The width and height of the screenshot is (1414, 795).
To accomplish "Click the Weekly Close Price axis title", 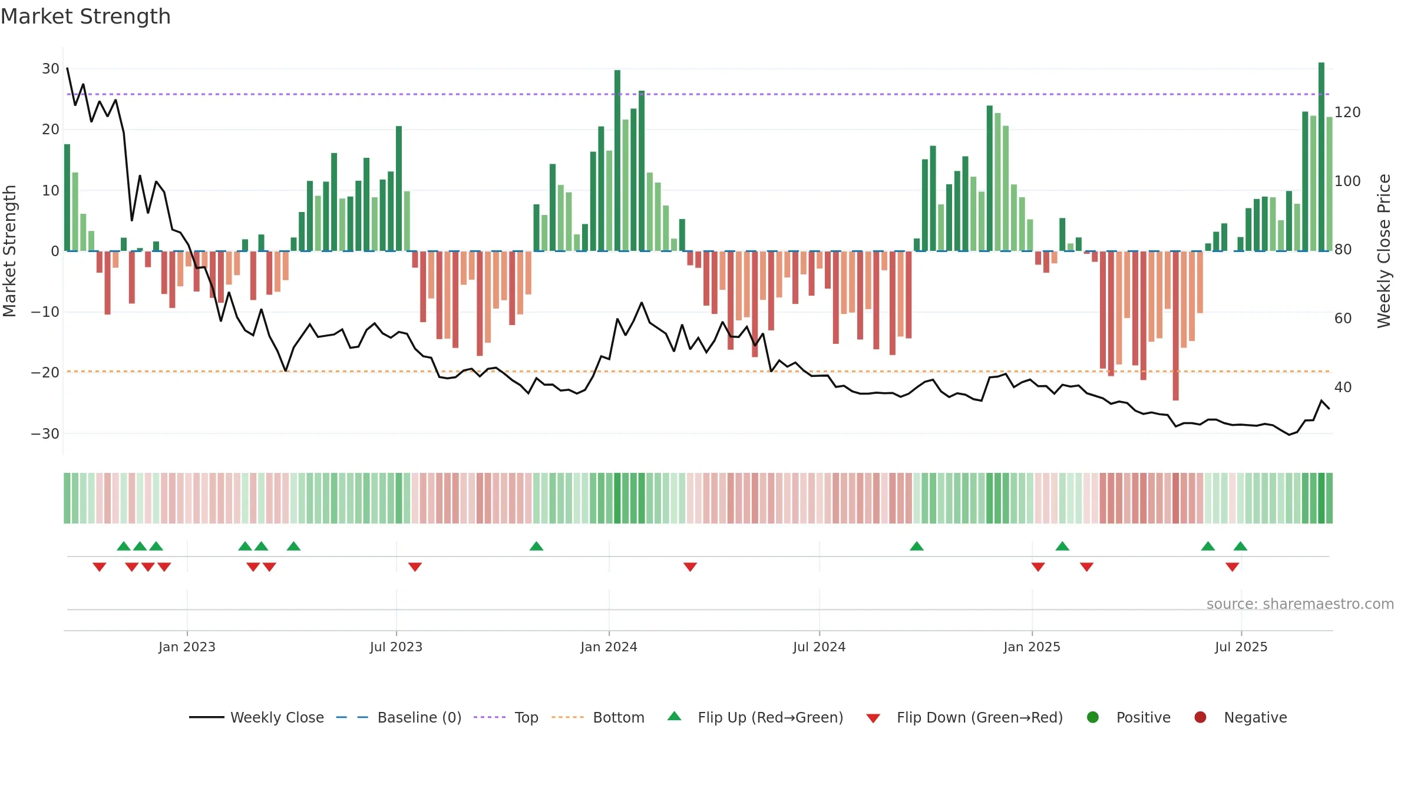I will (x=1384, y=251).
